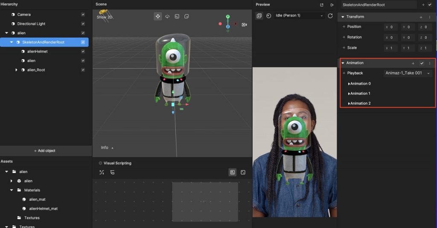This screenshot has height=228, width=437.
Task: Click the blue Z axis gizmo handle
Action: pos(228,26)
